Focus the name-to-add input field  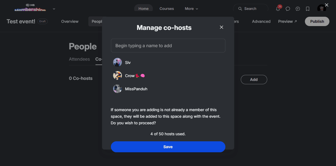(x=168, y=46)
